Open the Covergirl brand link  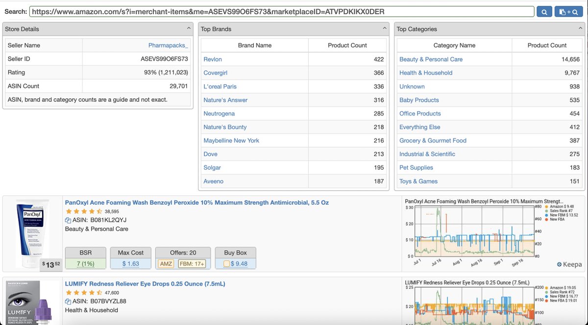[217, 73]
